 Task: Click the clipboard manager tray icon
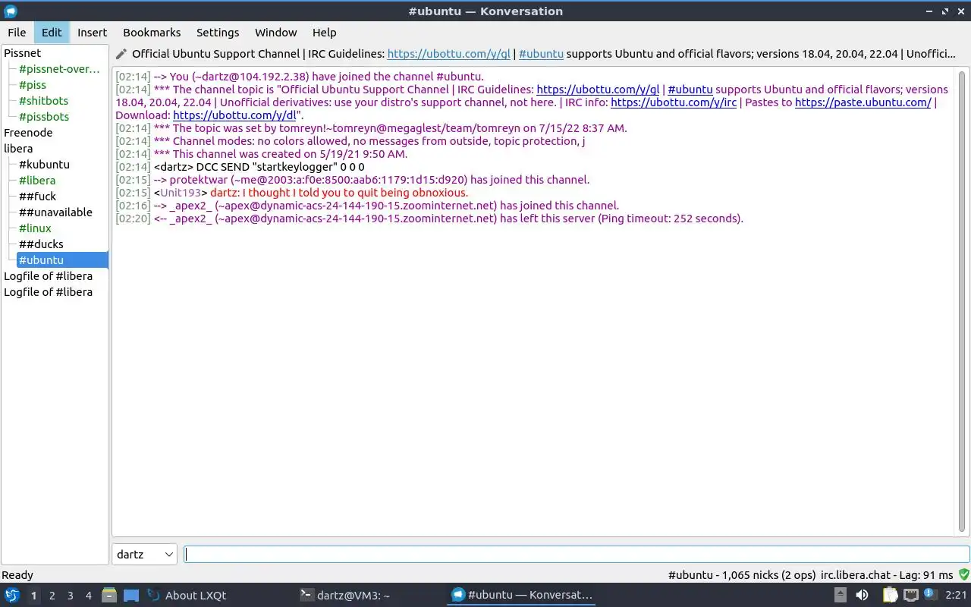(x=889, y=596)
